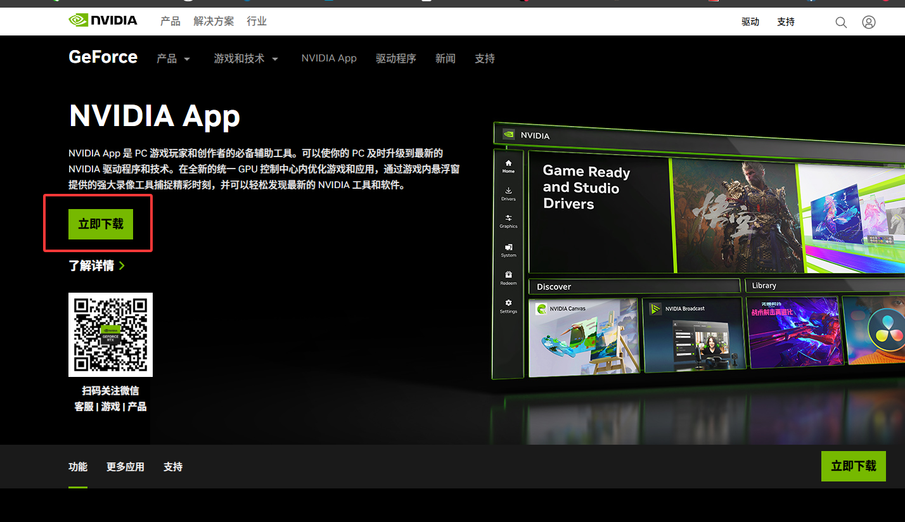Open System icon in app sidebar
The height and width of the screenshot is (522, 905).
click(x=508, y=250)
